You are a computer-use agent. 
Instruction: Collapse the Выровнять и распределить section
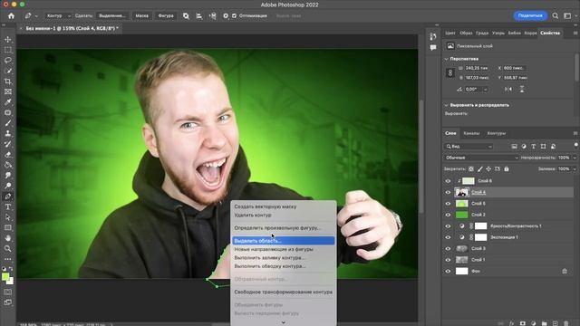[446, 105]
